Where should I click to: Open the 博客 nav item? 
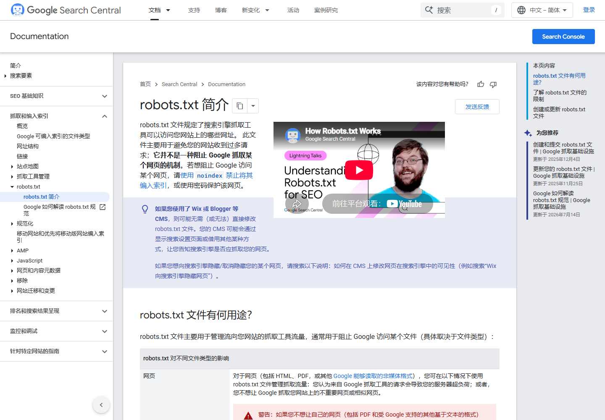(221, 10)
